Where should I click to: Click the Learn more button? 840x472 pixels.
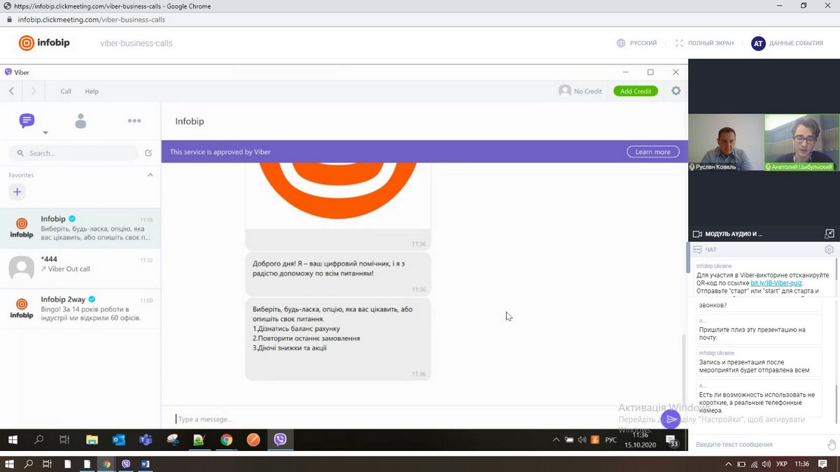tap(652, 152)
